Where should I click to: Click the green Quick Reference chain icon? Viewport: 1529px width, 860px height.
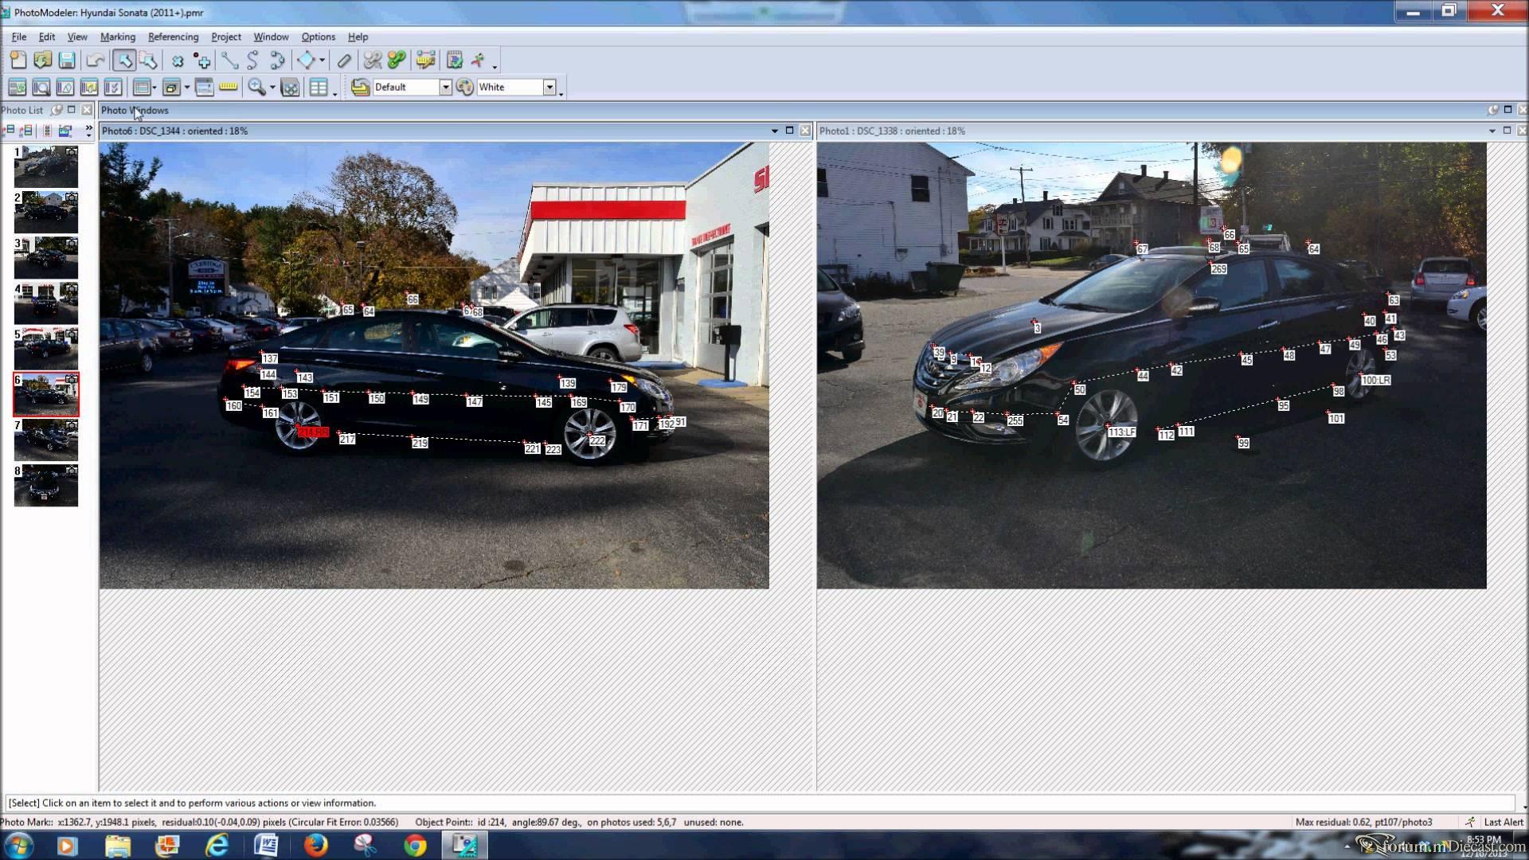(397, 61)
